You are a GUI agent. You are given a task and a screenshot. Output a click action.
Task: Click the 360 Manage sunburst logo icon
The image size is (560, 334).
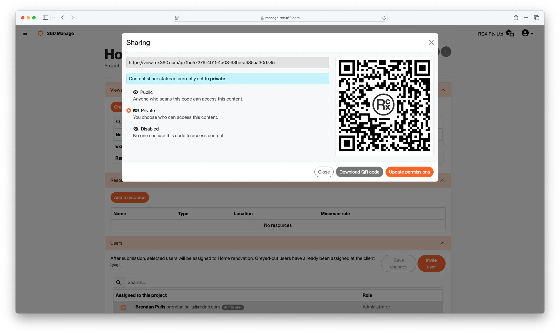pos(41,33)
